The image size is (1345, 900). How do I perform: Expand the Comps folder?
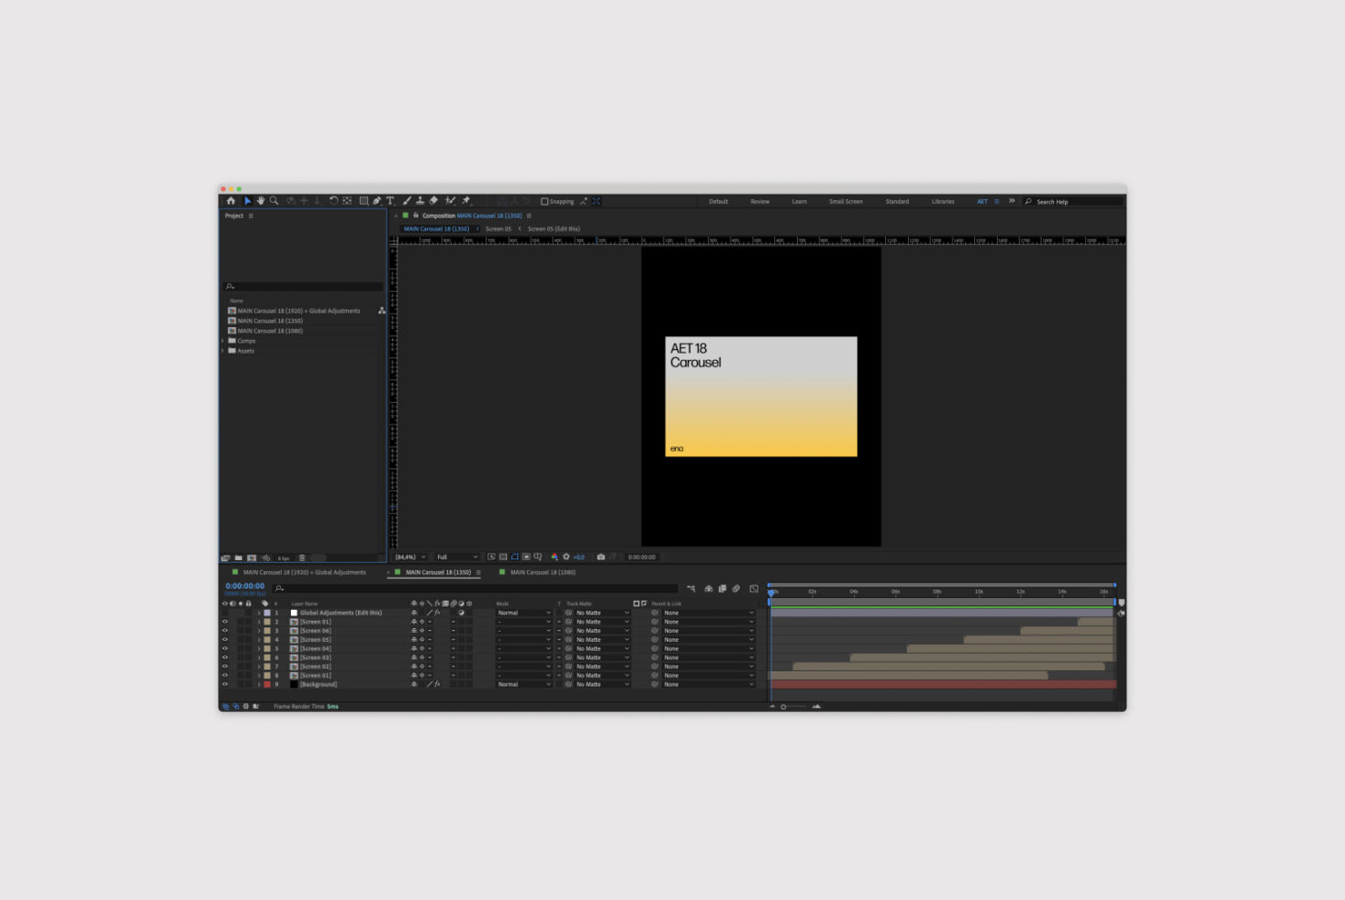(223, 341)
